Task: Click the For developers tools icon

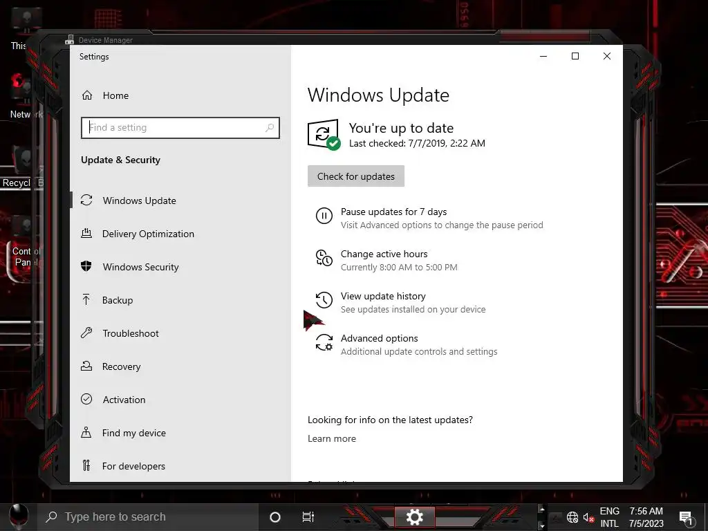Action: 86,465
